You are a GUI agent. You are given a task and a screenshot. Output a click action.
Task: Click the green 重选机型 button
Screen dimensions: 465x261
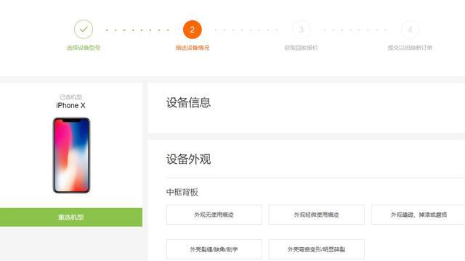tap(71, 217)
